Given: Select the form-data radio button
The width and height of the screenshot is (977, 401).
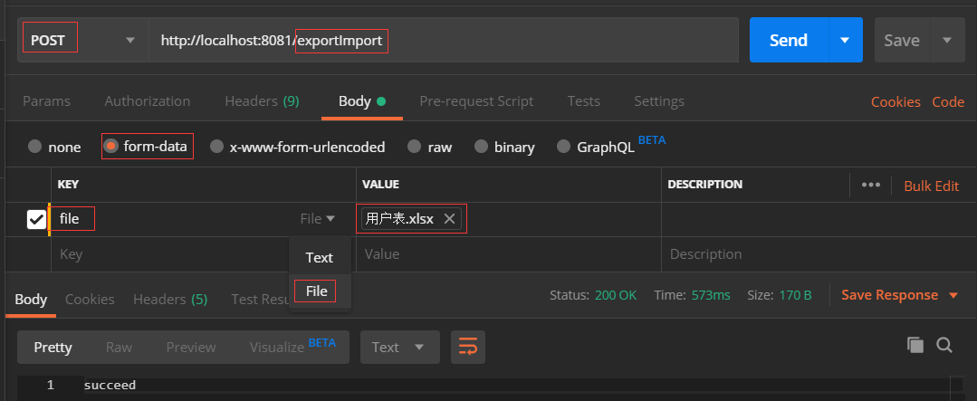Looking at the screenshot, I should (x=110, y=147).
